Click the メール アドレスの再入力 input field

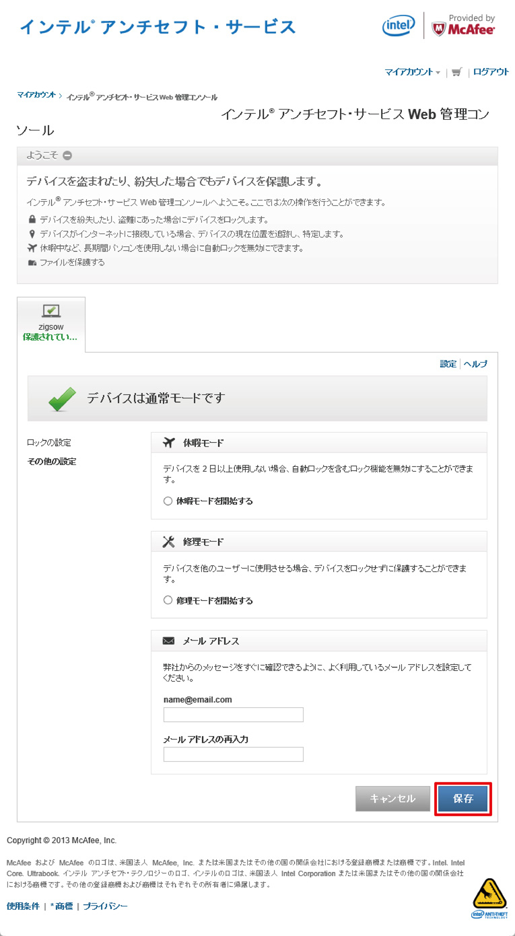coord(233,754)
